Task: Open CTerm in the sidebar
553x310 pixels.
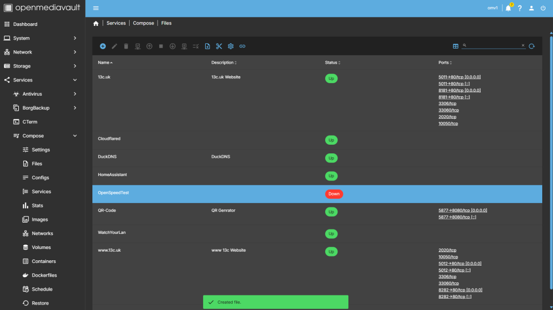Action: click(42, 122)
